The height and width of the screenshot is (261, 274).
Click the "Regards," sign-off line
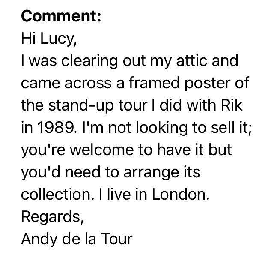point(52,217)
